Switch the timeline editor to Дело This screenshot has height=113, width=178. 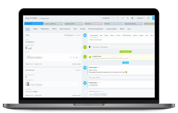(x=101, y=35)
